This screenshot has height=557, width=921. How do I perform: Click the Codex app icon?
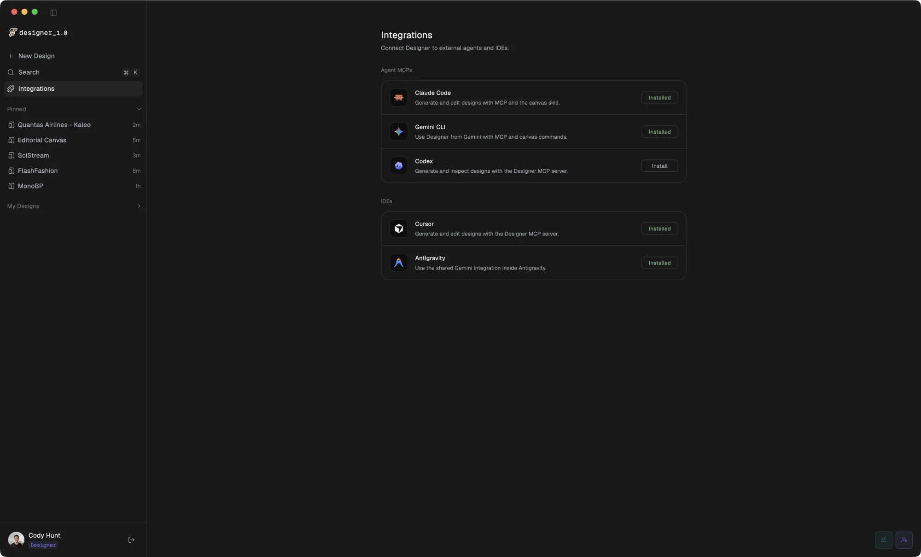point(399,166)
